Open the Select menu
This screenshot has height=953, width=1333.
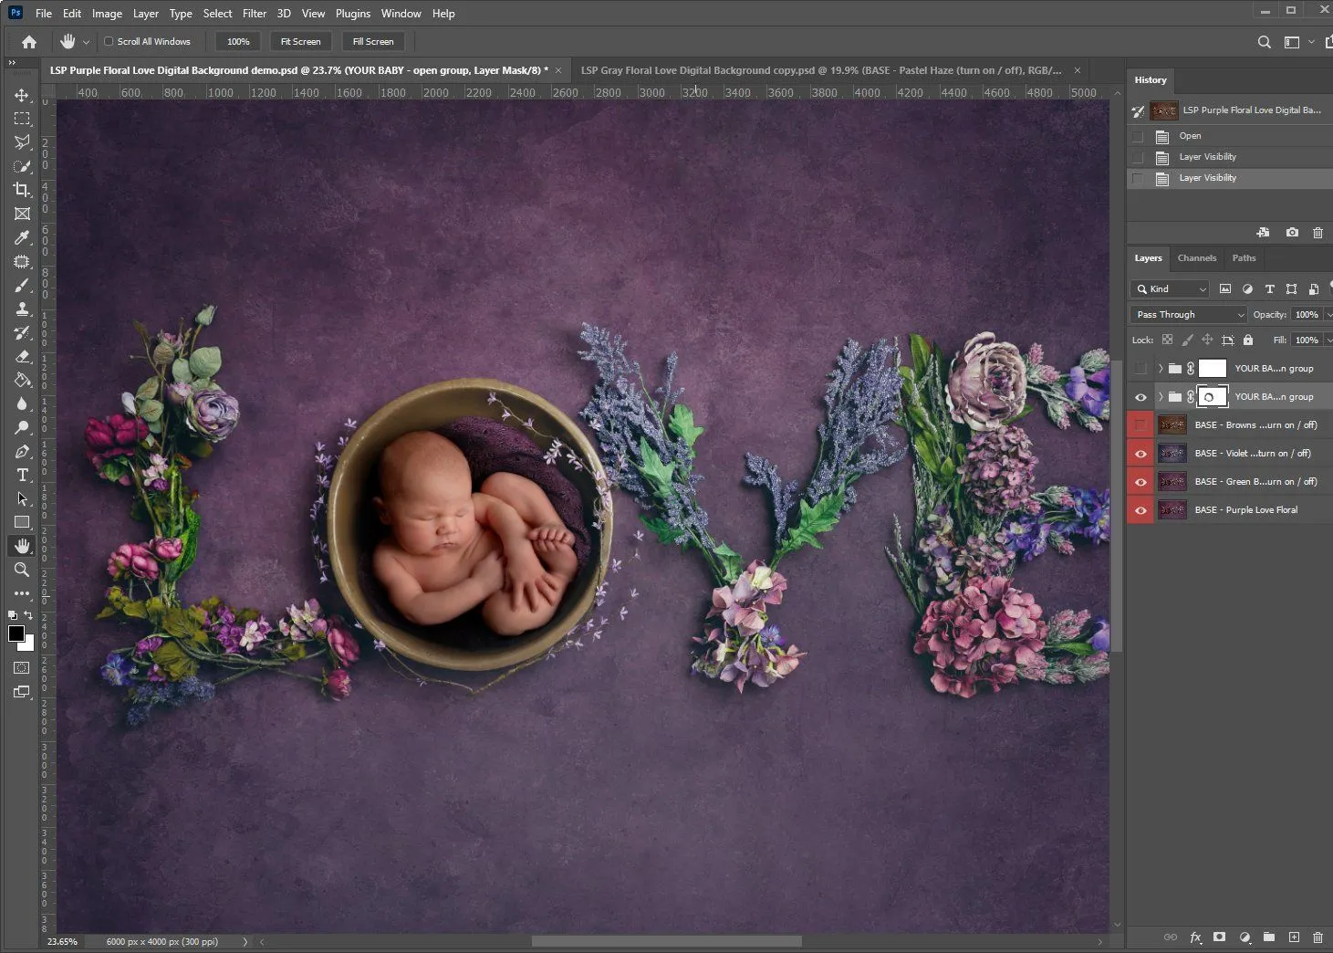click(x=217, y=14)
